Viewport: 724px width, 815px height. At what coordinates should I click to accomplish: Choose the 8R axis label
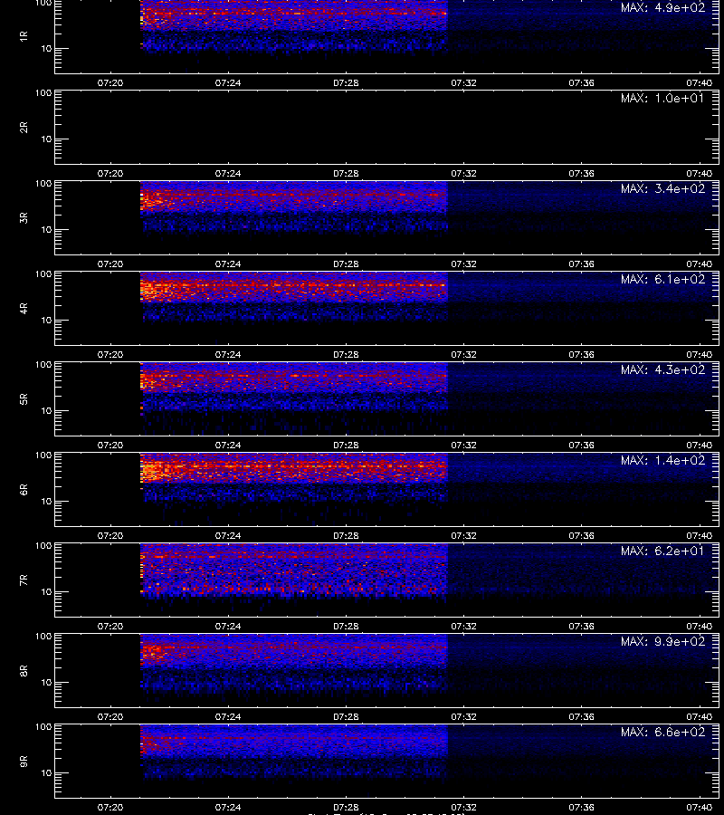click(x=24, y=670)
